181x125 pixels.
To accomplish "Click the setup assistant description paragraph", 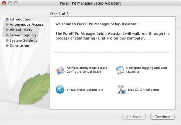I will [x=112, y=36].
